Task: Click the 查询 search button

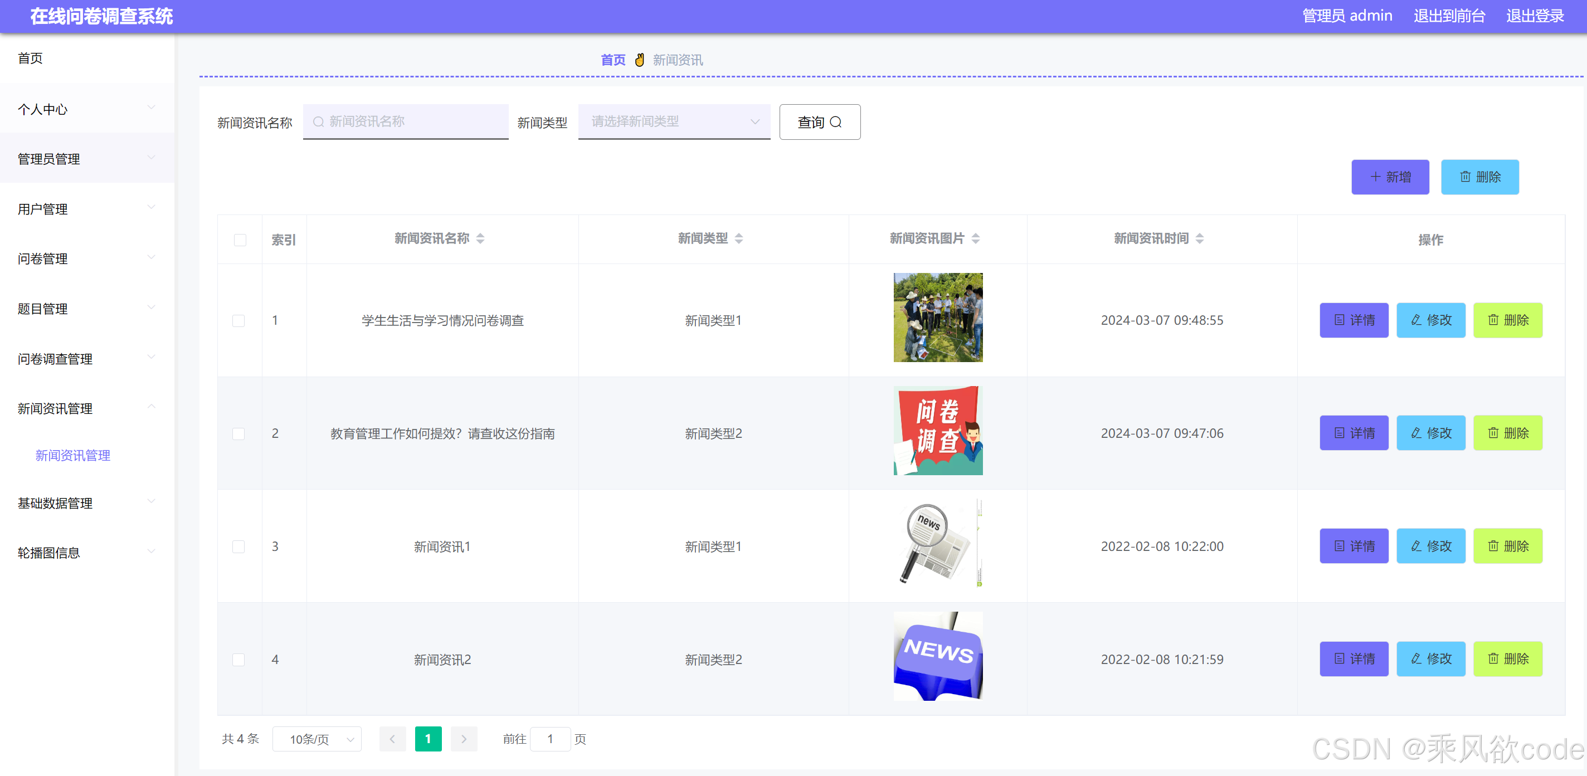Action: point(819,122)
